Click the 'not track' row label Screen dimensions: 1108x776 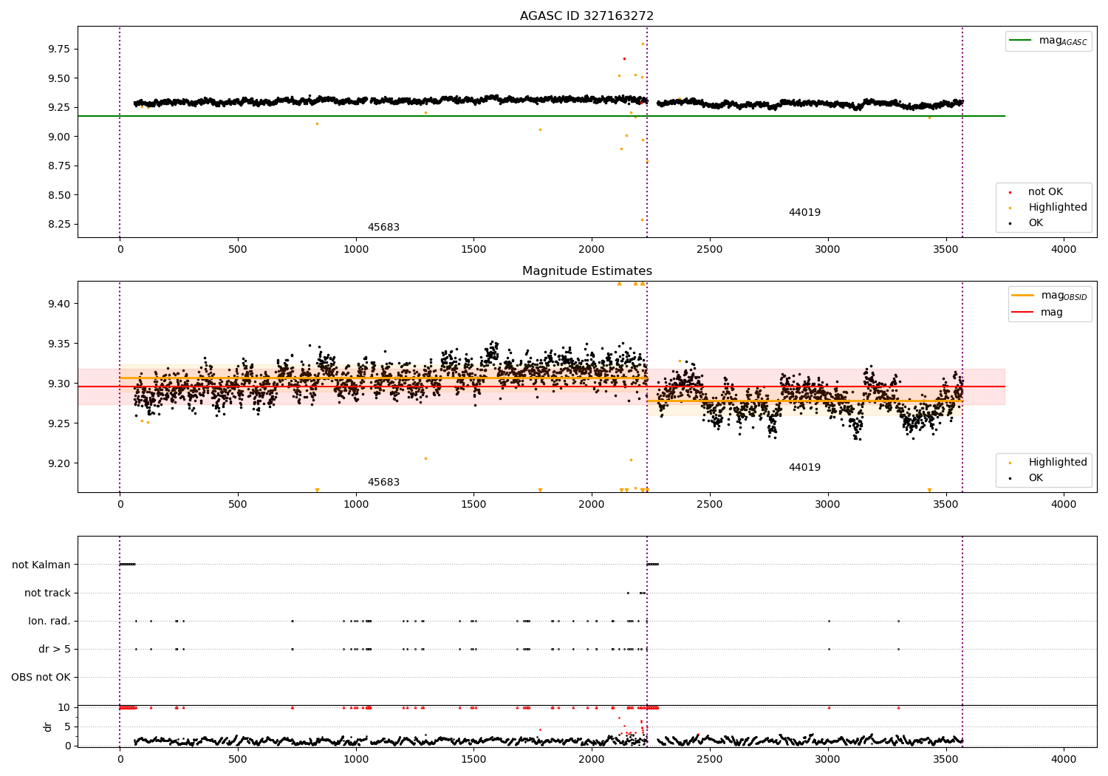(x=47, y=593)
